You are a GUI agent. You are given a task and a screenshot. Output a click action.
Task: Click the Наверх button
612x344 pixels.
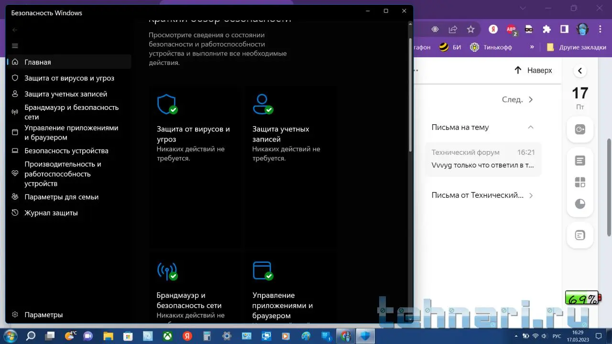[533, 70]
